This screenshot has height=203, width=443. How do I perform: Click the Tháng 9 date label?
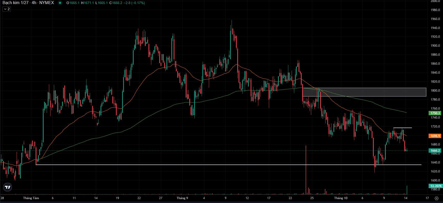[182, 198]
